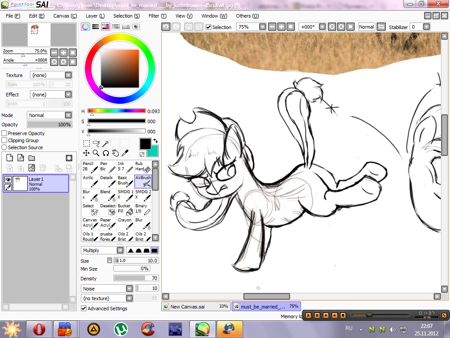
Task: Select the move layer tool
Action: click(x=86, y=153)
